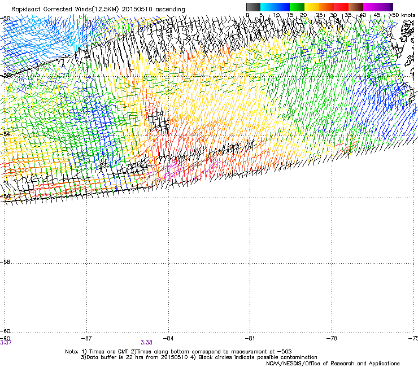418x367 pixels.
Task: Click the "45" label under the color bar
Action: point(377,15)
